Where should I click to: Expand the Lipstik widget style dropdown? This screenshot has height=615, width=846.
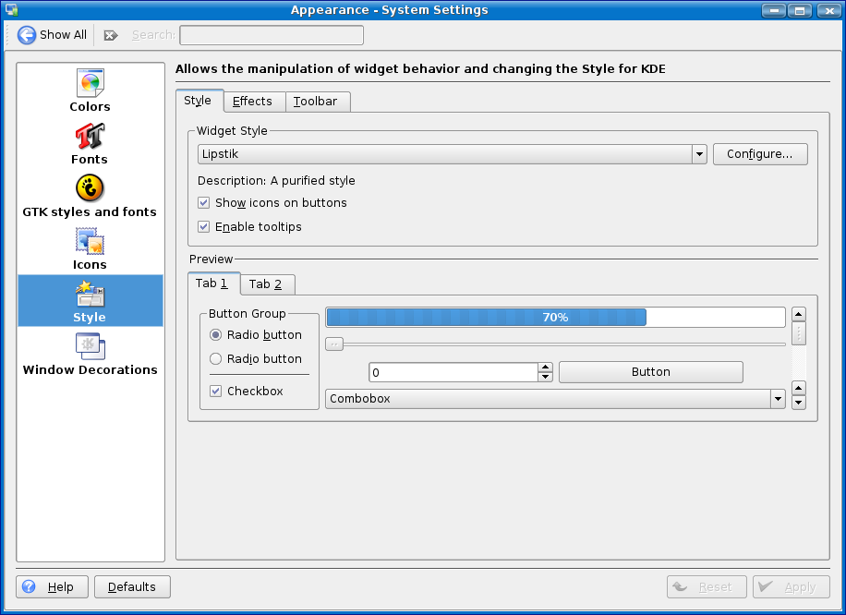pyautogui.click(x=699, y=154)
